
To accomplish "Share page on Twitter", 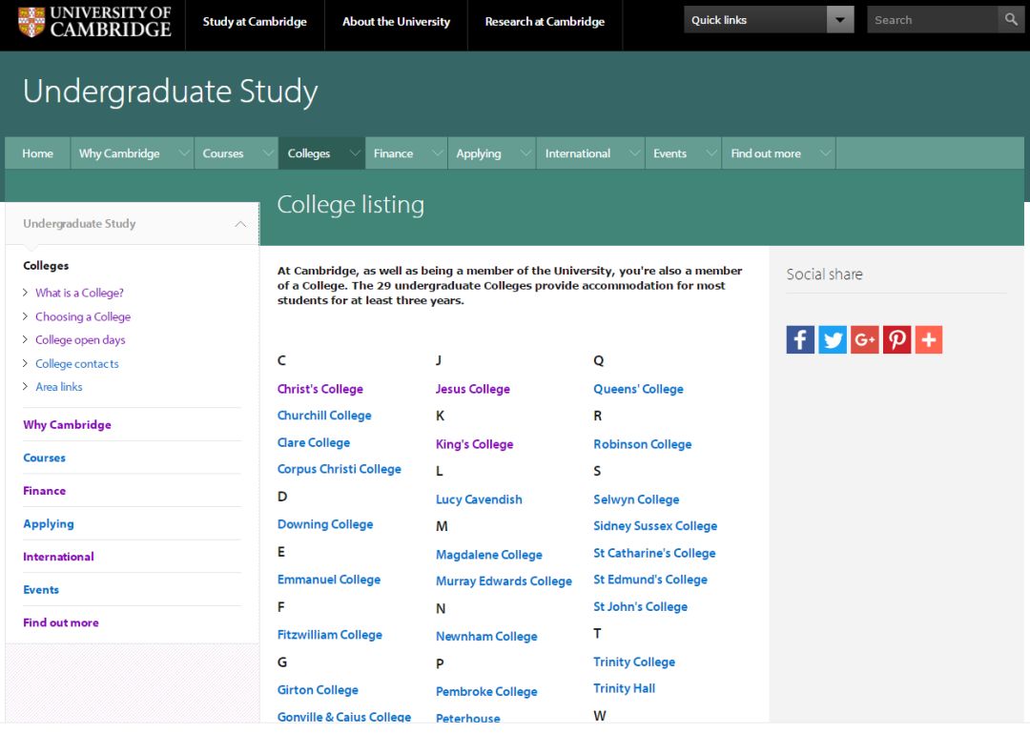I will tap(833, 339).
